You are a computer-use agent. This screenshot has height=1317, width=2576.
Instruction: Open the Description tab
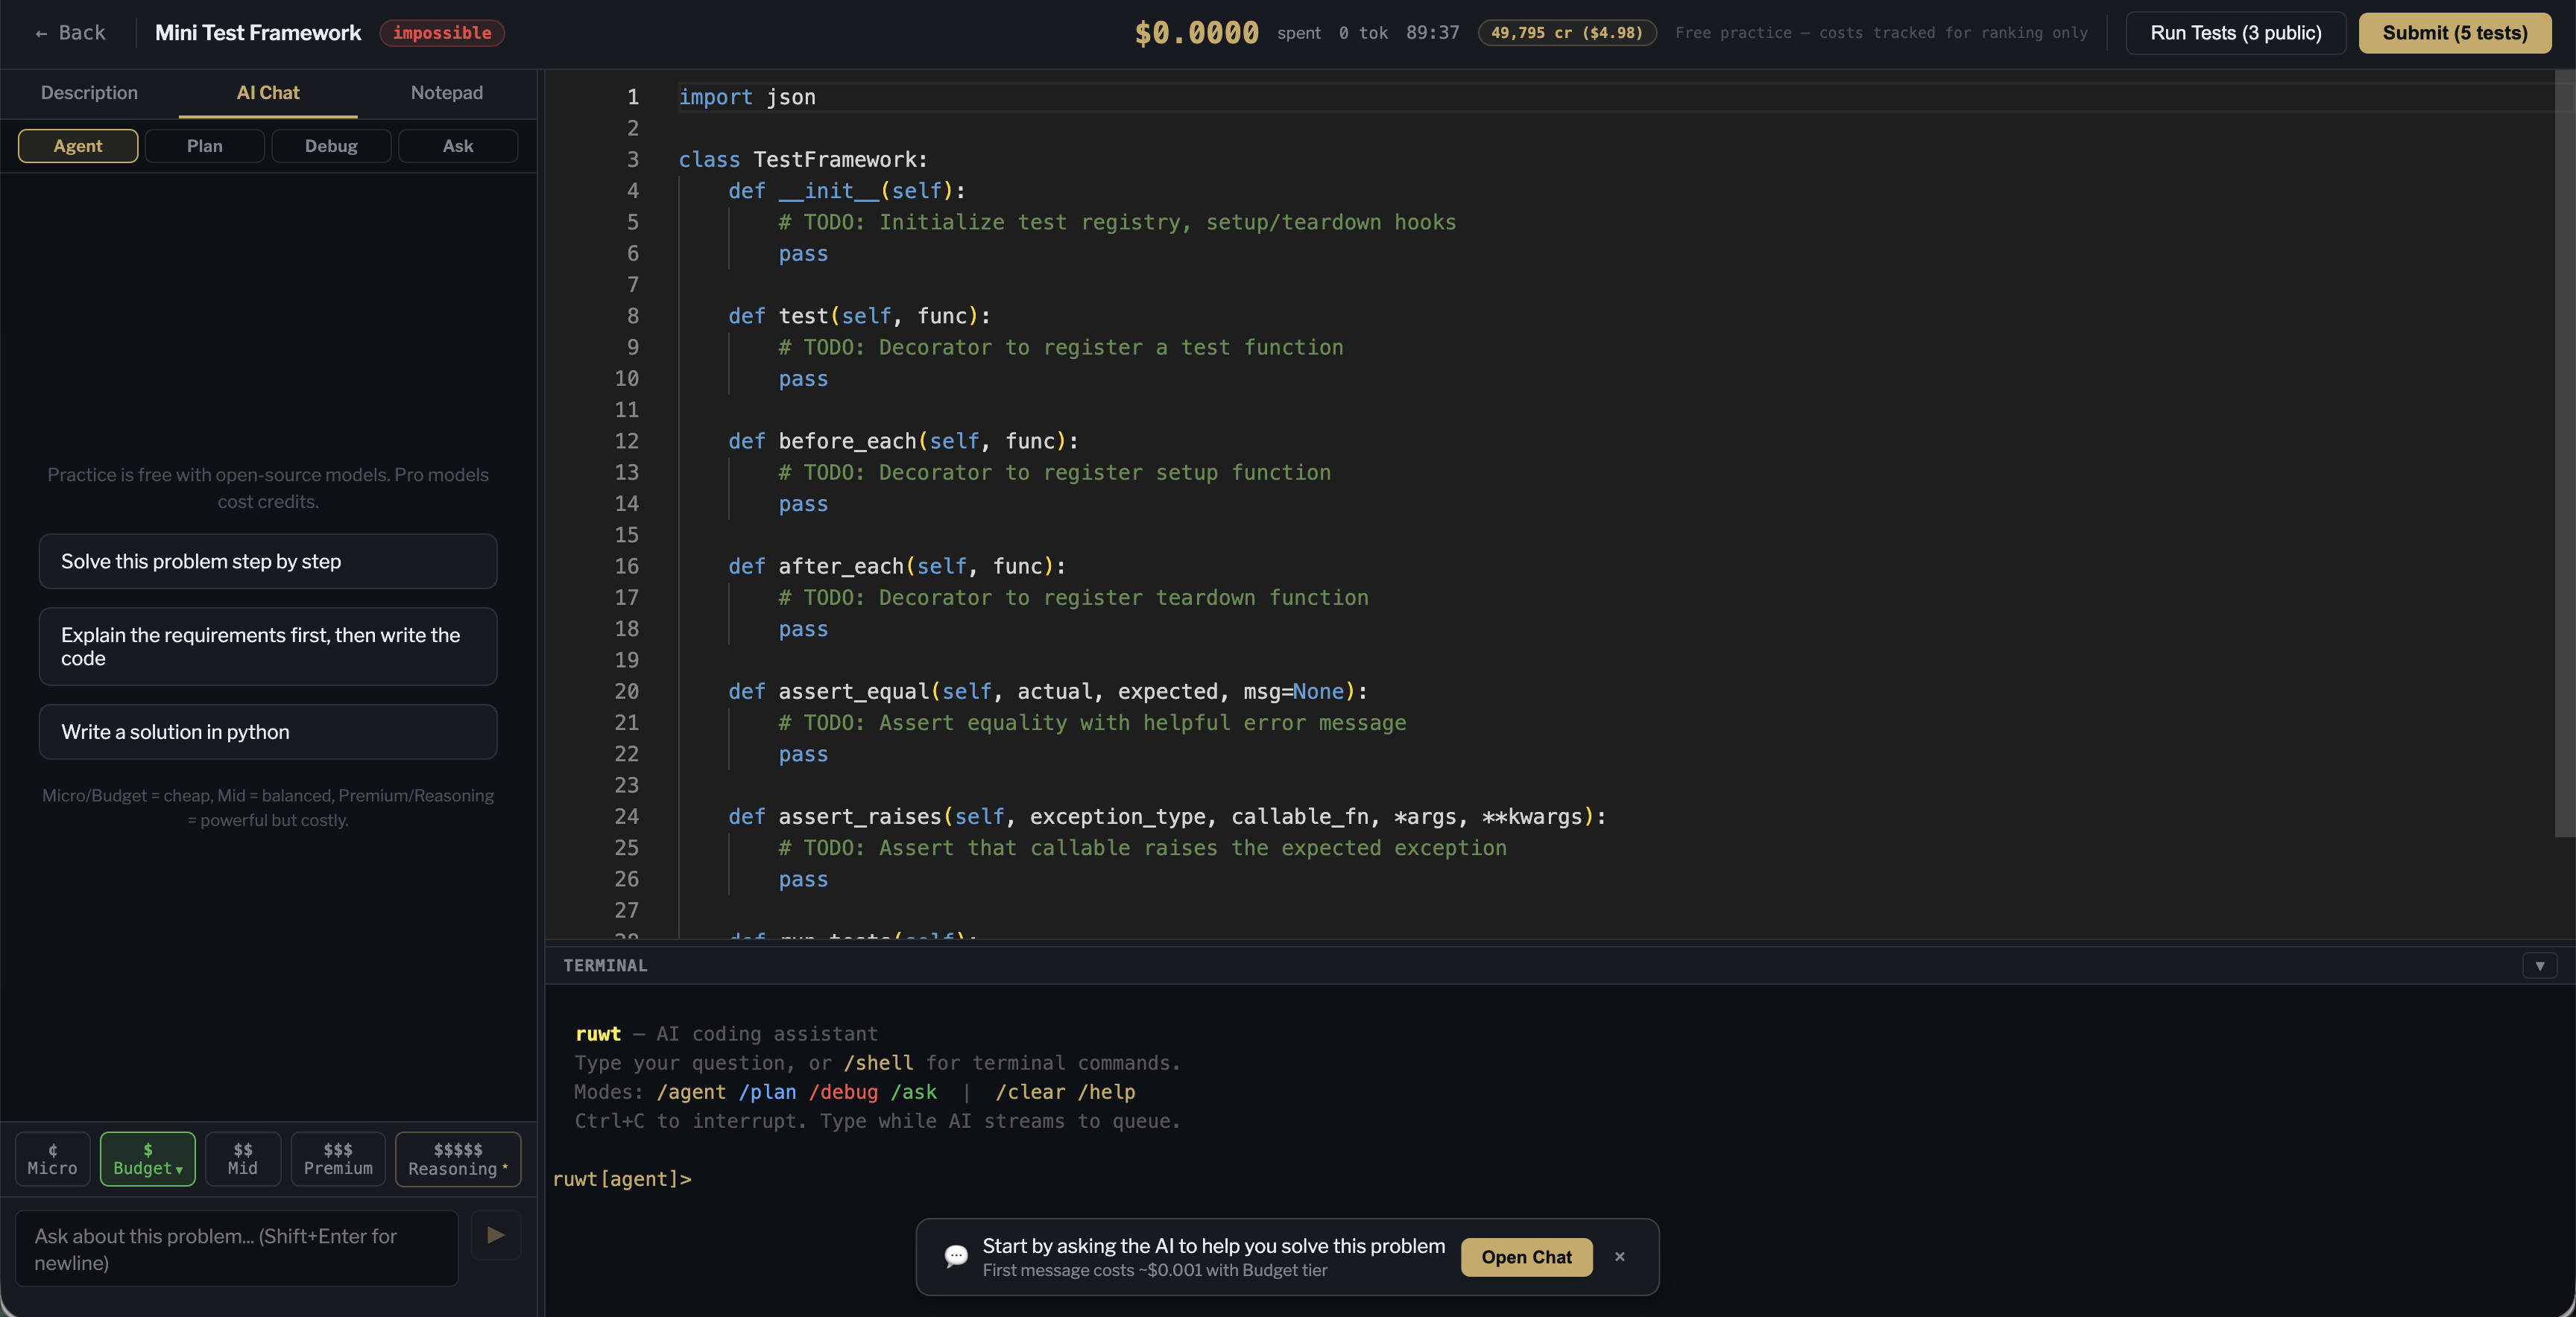tap(89, 93)
